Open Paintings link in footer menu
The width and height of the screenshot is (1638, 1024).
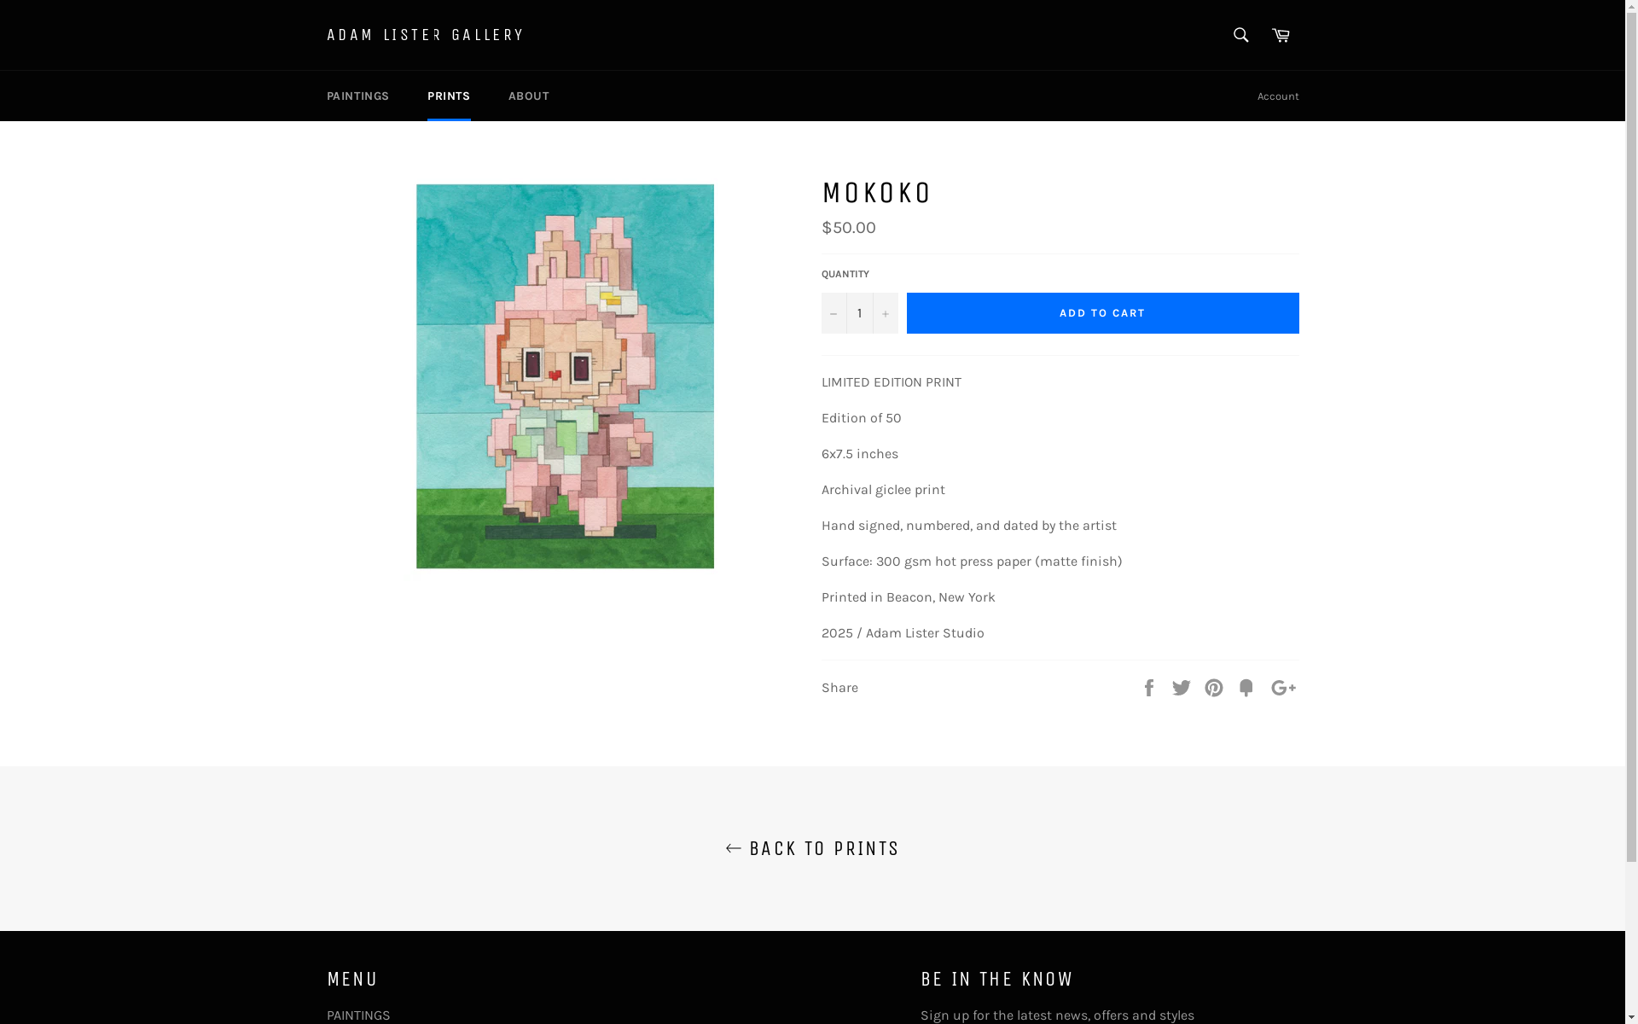[358, 1015]
